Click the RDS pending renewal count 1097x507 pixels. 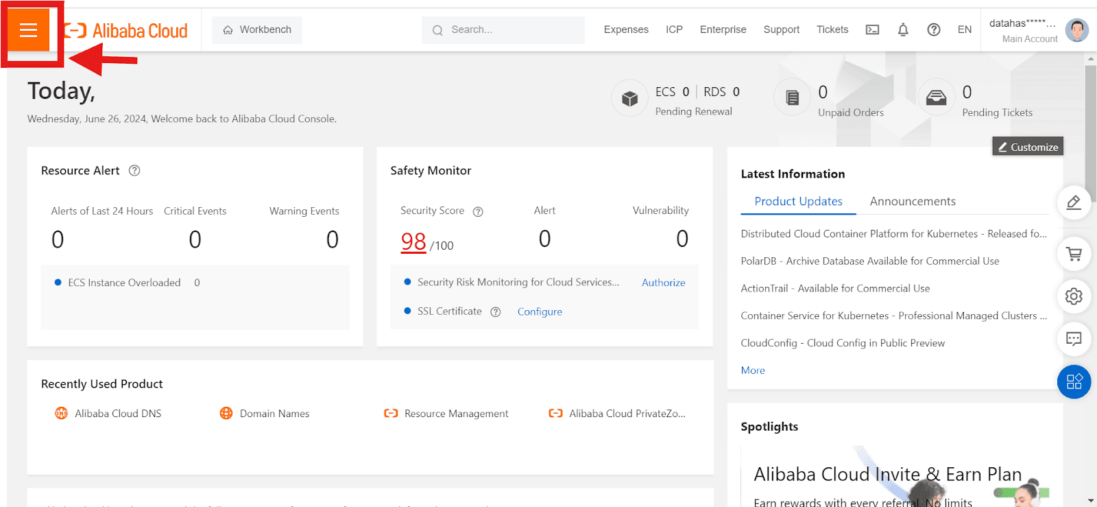[736, 92]
